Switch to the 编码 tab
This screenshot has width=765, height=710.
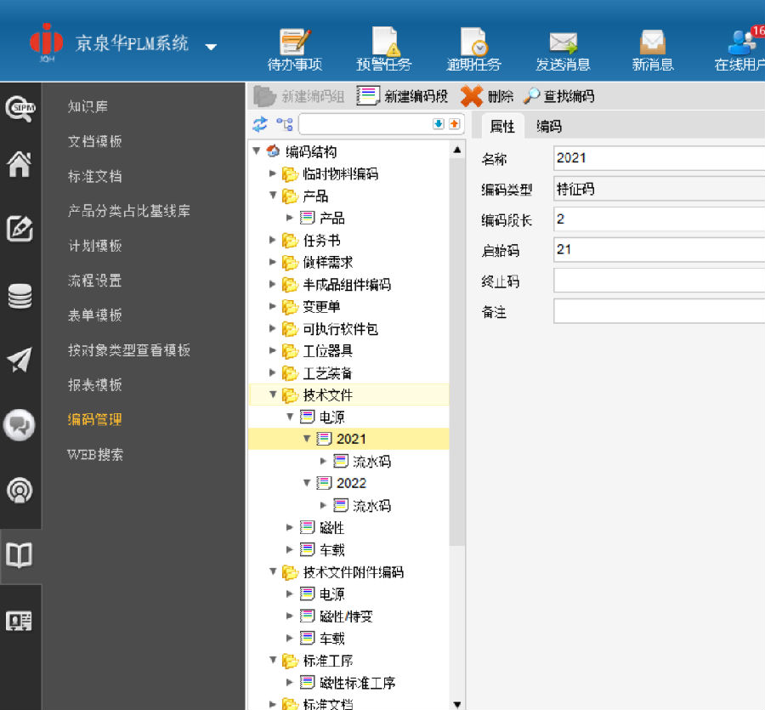point(548,126)
